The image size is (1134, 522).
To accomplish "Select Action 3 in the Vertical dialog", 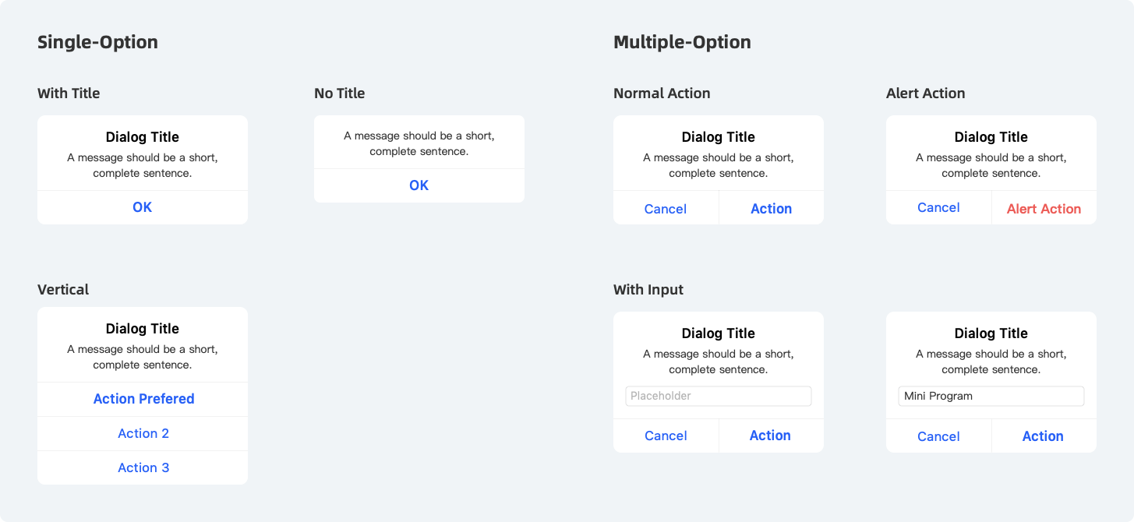I will pos(143,467).
